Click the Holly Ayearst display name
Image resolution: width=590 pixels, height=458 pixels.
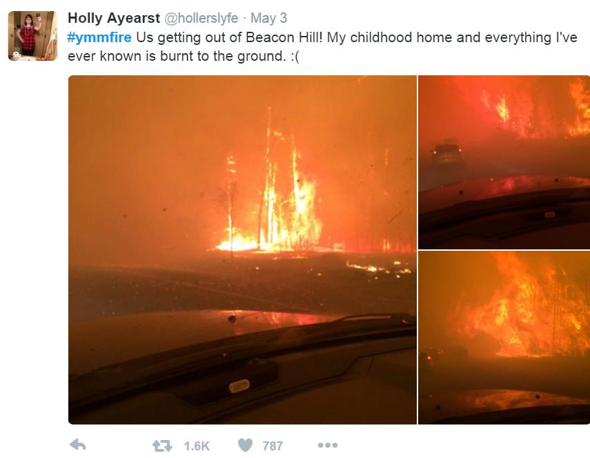pos(114,18)
